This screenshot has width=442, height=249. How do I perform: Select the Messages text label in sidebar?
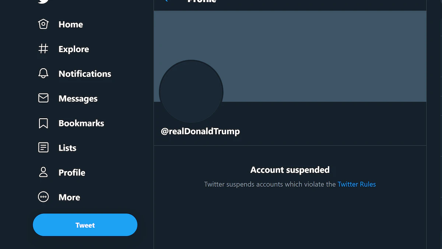pyautogui.click(x=78, y=98)
